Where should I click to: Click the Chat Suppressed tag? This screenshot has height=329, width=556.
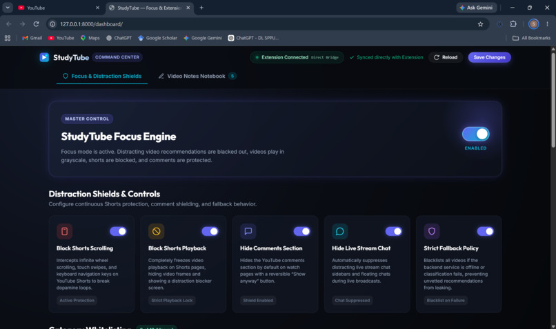(x=352, y=300)
